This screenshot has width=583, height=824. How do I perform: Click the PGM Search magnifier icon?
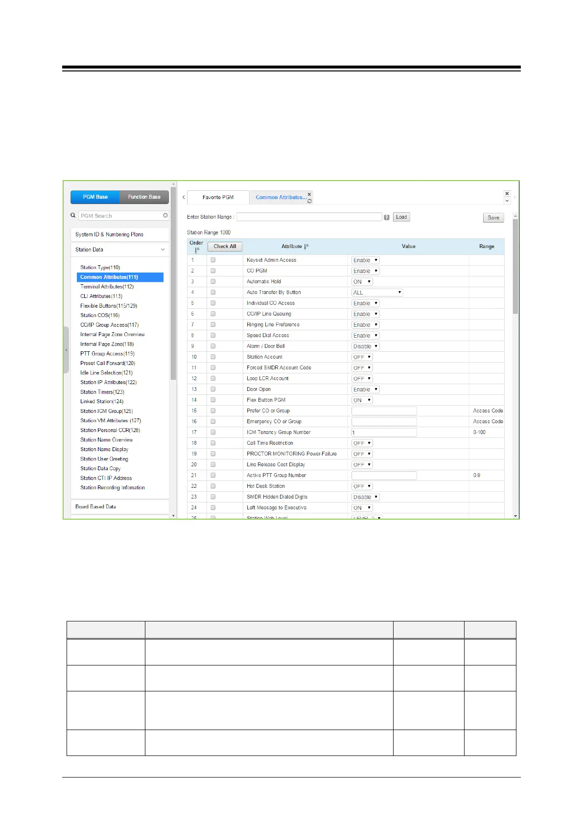tap(73, 215)
